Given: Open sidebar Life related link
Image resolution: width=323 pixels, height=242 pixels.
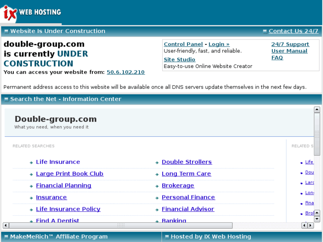Looking at the screenshot, I should (309, 162).
